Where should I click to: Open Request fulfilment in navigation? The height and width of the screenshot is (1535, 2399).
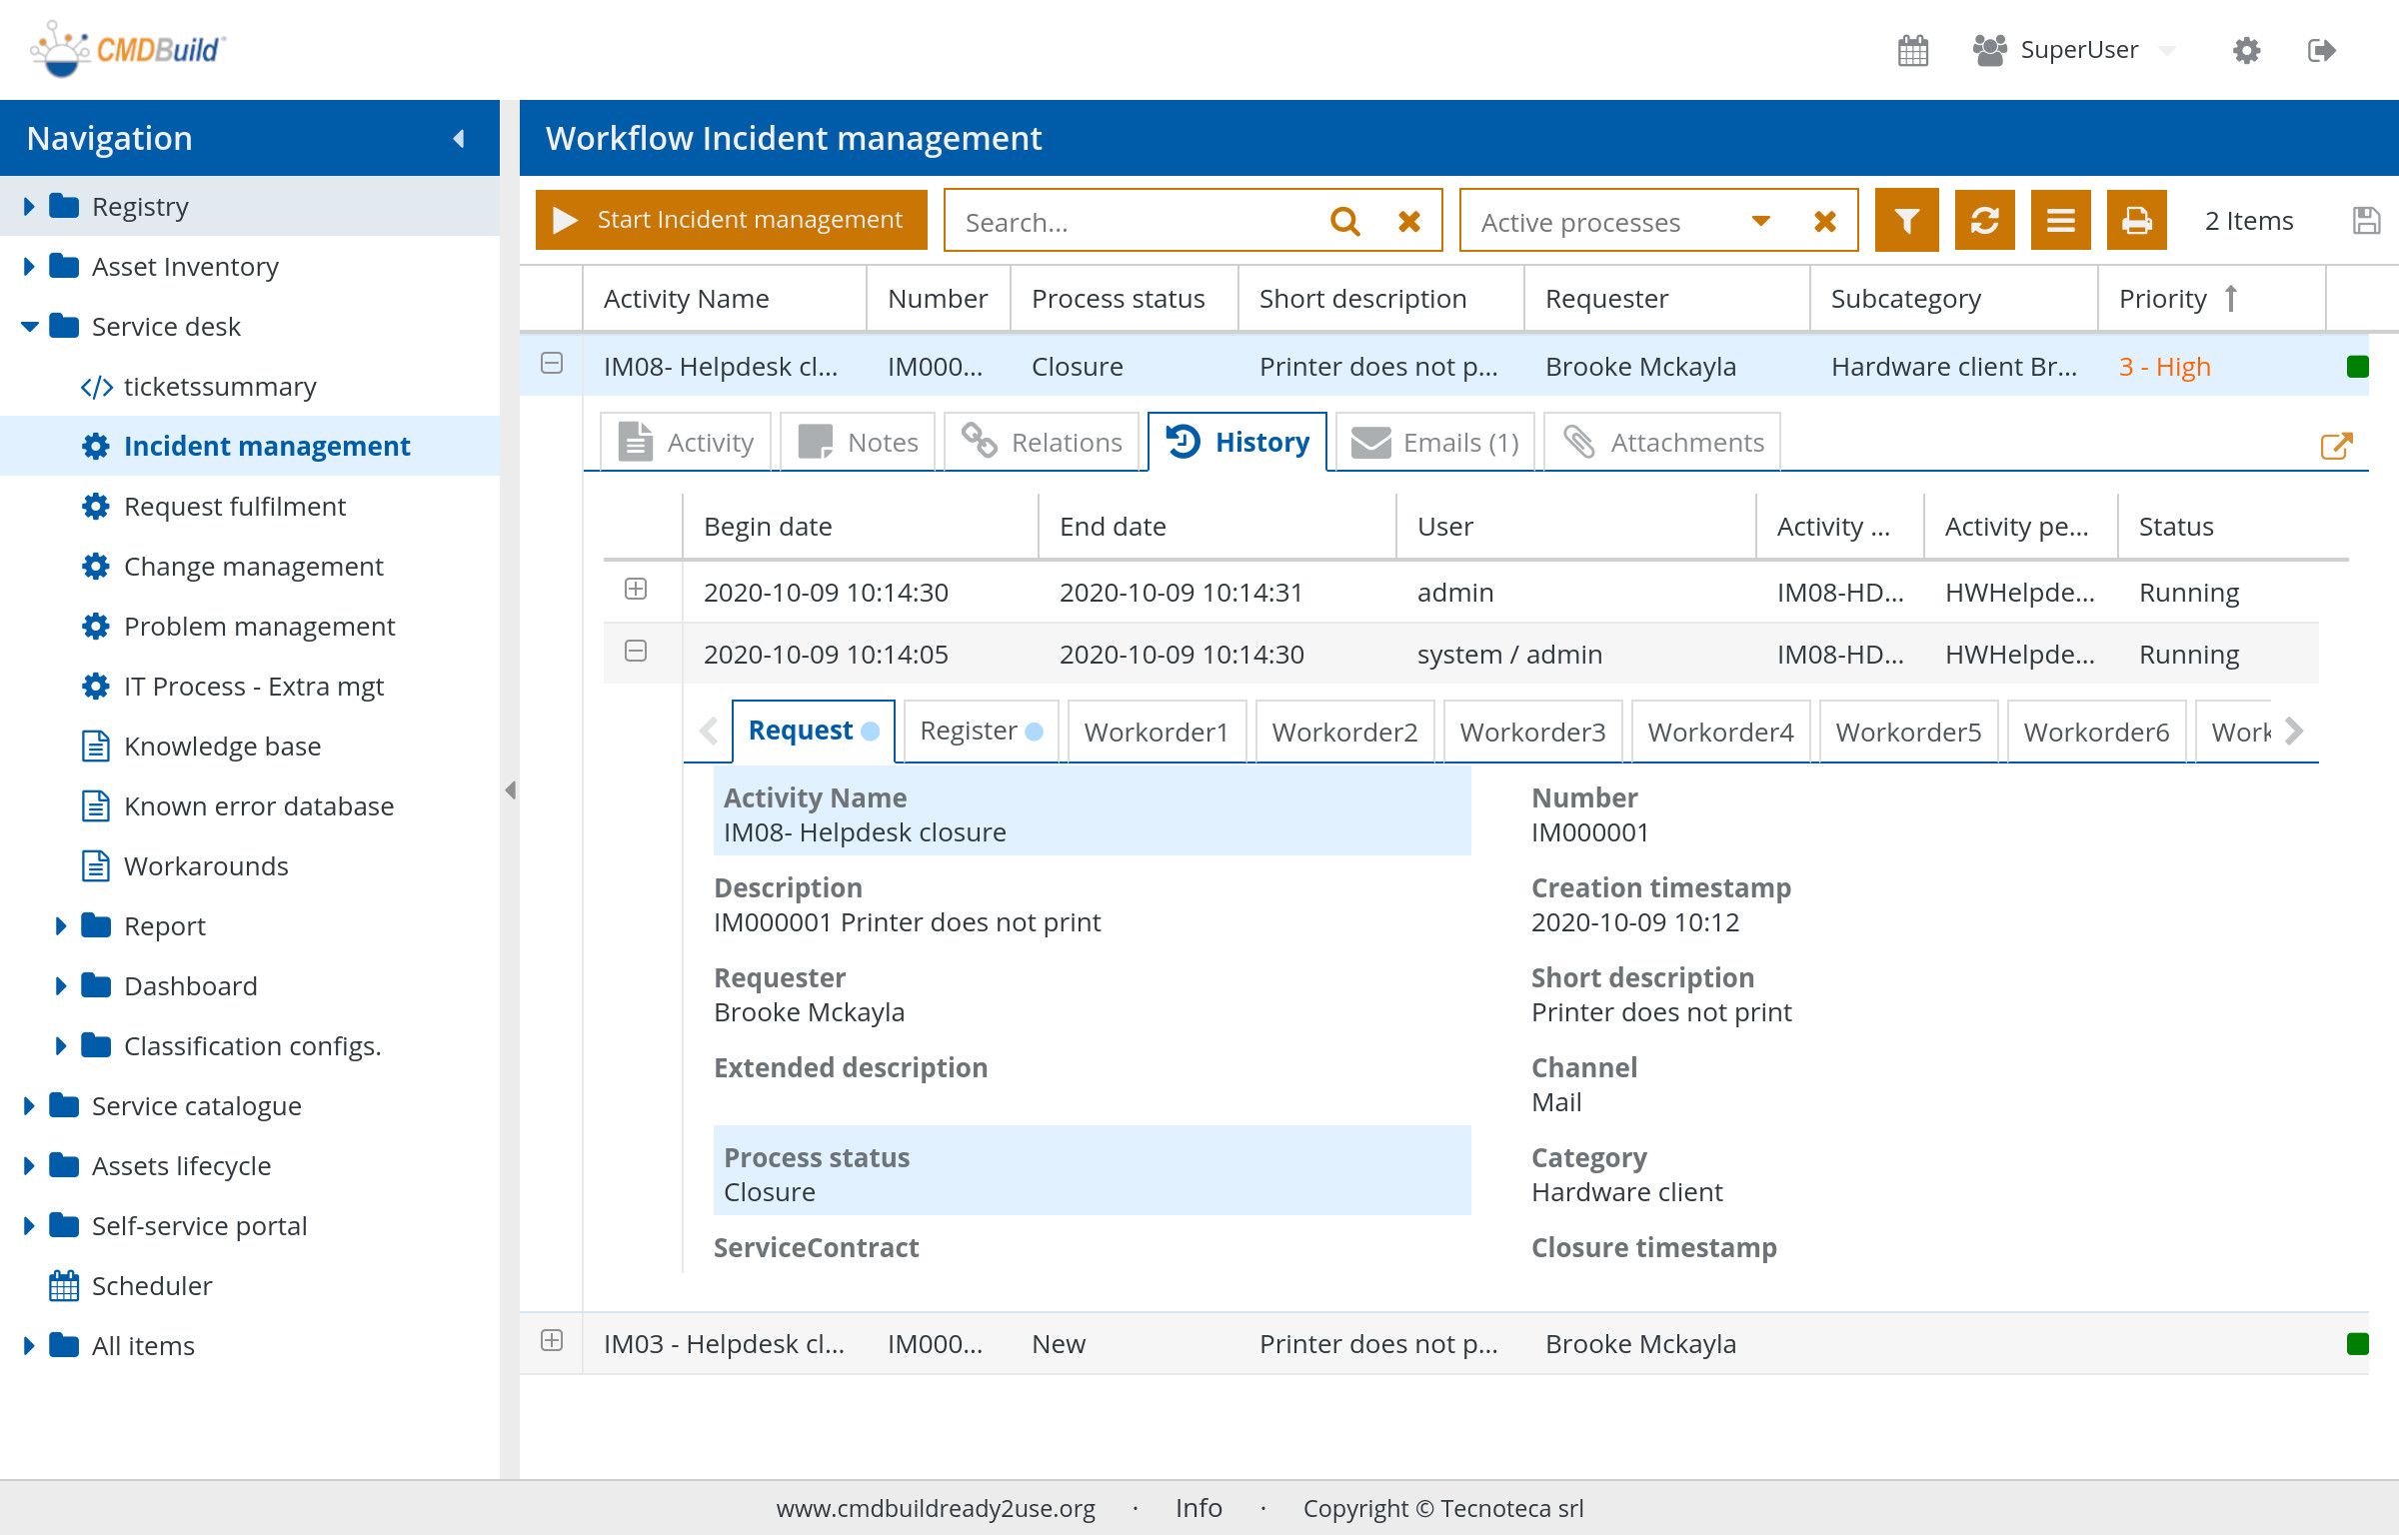(x=234, y=507)
